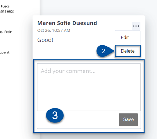Open the three-dot comment options menu

(x=136, y=26)
